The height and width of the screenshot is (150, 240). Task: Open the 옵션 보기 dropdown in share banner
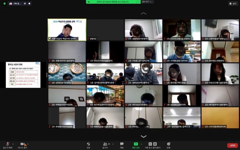click(x=147, y=2)
